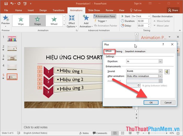Switch to the Insert tab

click(31, 10)
